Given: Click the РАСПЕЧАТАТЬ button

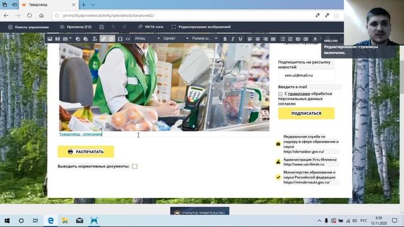Looking at the screenshot, I should pos(86,151).
